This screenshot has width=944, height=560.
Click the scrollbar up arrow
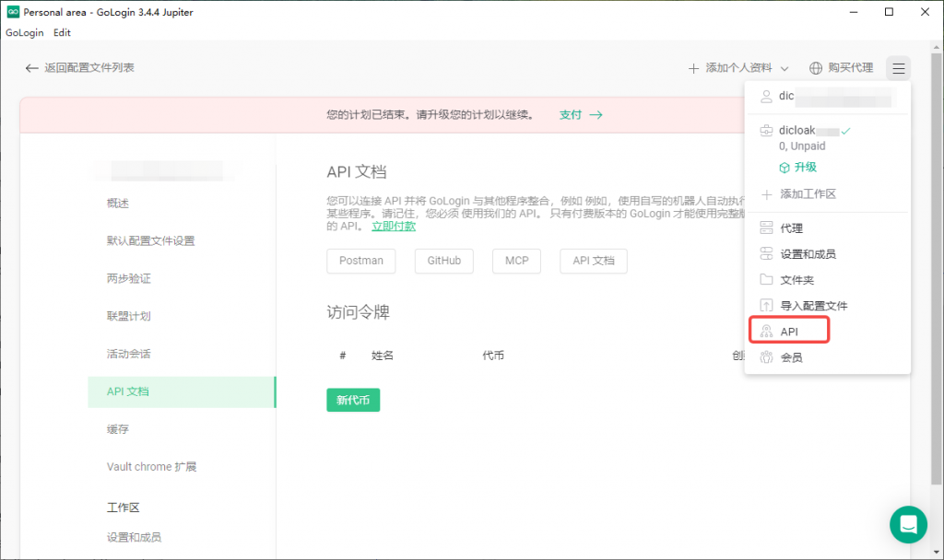(x=937, y=47)
